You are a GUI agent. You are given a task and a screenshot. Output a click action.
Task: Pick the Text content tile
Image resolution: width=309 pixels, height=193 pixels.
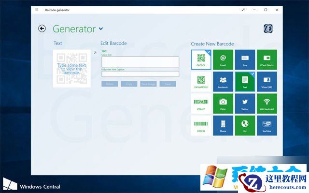click(245, 82)
